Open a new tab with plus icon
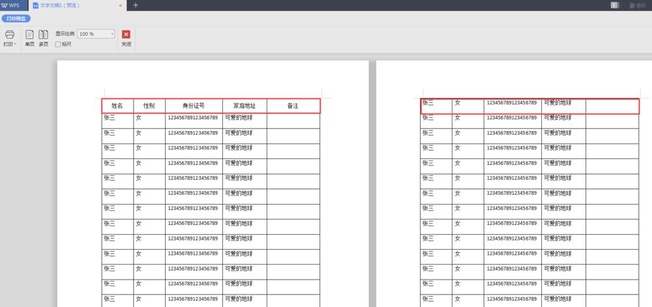Screen dimensions: 652x307 coord(136,5)
